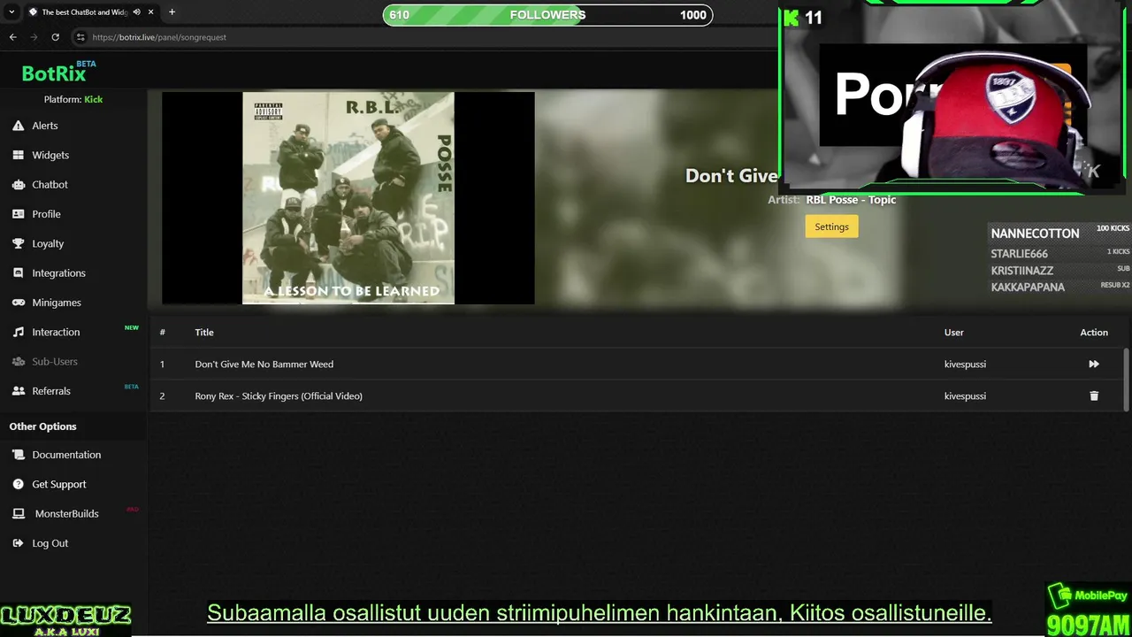Image resolution: width=1132 pixels, height=637 pixels.
Task: Click the Kick platform label
Action: click(93, 99)
